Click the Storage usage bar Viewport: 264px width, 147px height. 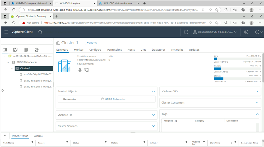(x=237, y=79)
